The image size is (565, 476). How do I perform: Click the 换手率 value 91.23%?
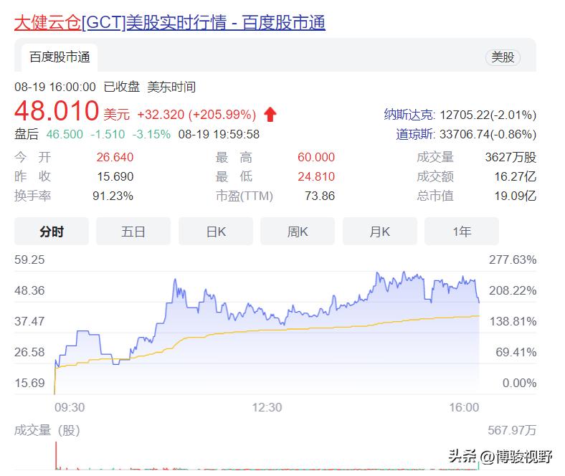113,196
